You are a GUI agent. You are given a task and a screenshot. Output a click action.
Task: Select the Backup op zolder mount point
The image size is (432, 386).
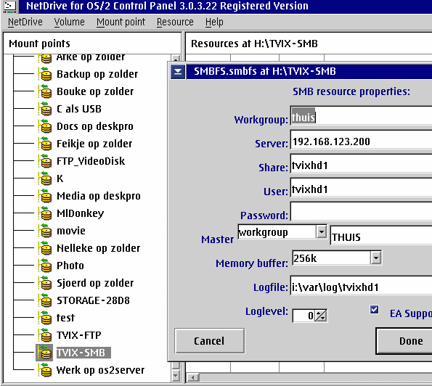[x=97, y=74]
